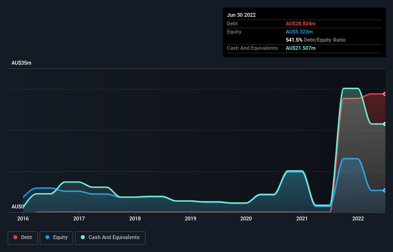Toggle the Debt legend button
This screenshot has height=252, width=393.
[23, 238]
